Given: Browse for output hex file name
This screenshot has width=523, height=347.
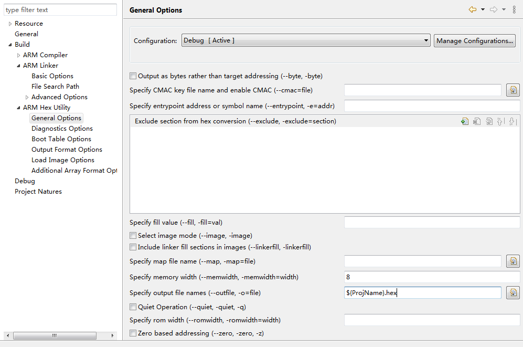Looking at the screenshot, I should [x=513, y=292].
